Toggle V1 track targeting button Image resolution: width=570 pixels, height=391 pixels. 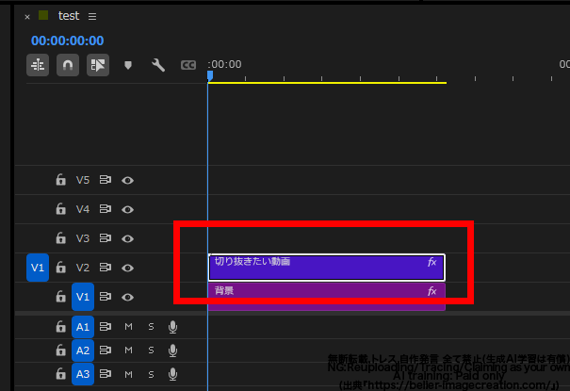pos(83,297)
